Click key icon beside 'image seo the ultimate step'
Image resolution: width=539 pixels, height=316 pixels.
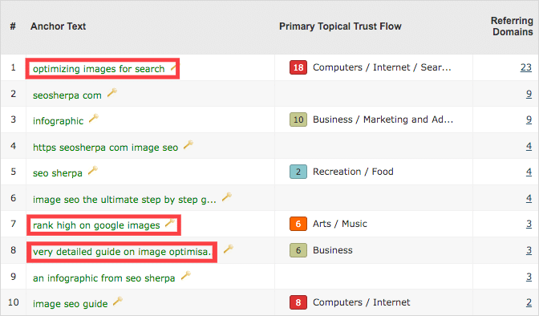pos(227,197)
